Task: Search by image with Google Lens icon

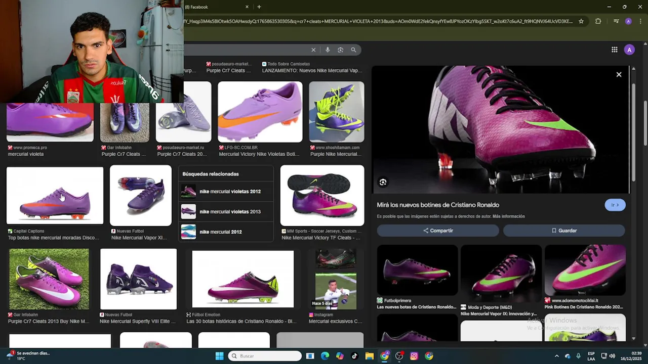Action: point(340,50)
